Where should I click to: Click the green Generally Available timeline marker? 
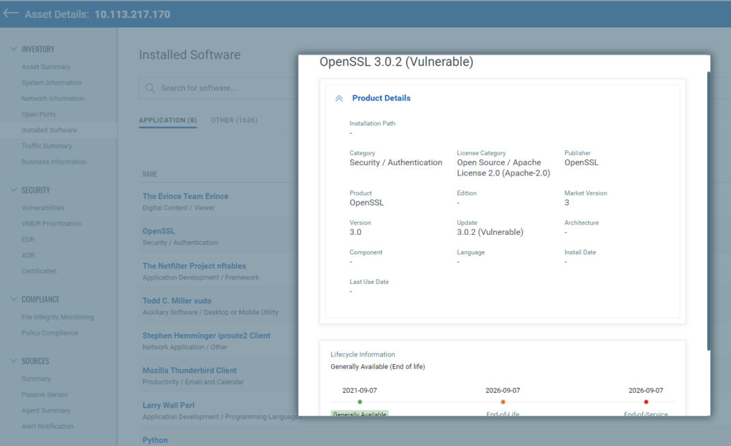pyautogui.click(x=360, y=402)
